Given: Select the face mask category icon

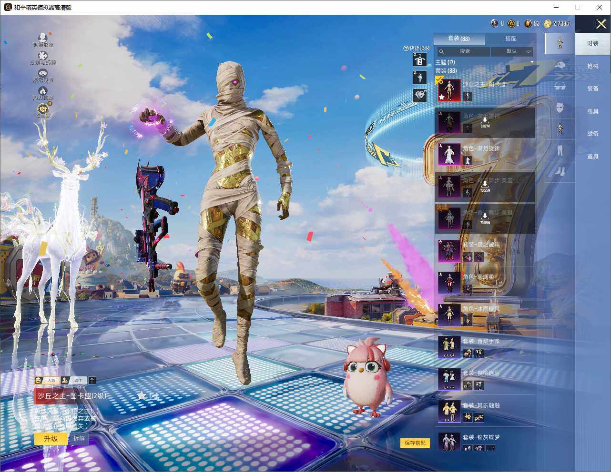Looking at the screenshot, I should [560, 108].
